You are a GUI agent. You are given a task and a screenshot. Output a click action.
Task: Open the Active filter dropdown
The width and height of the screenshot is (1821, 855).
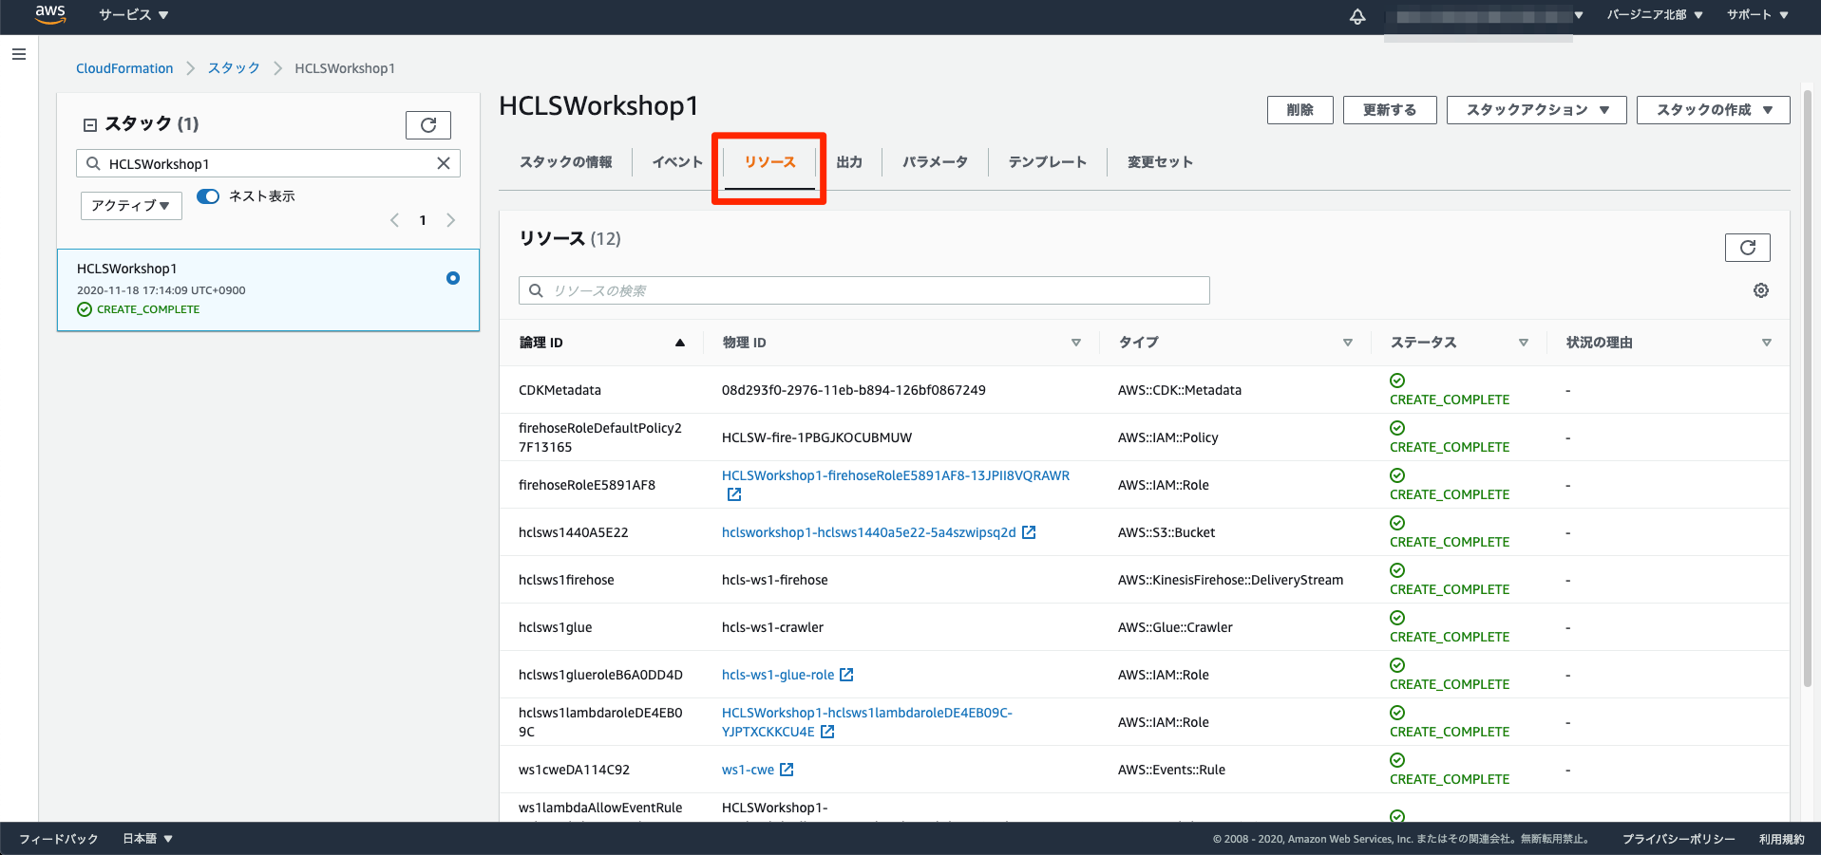click(x=131, y=205)
